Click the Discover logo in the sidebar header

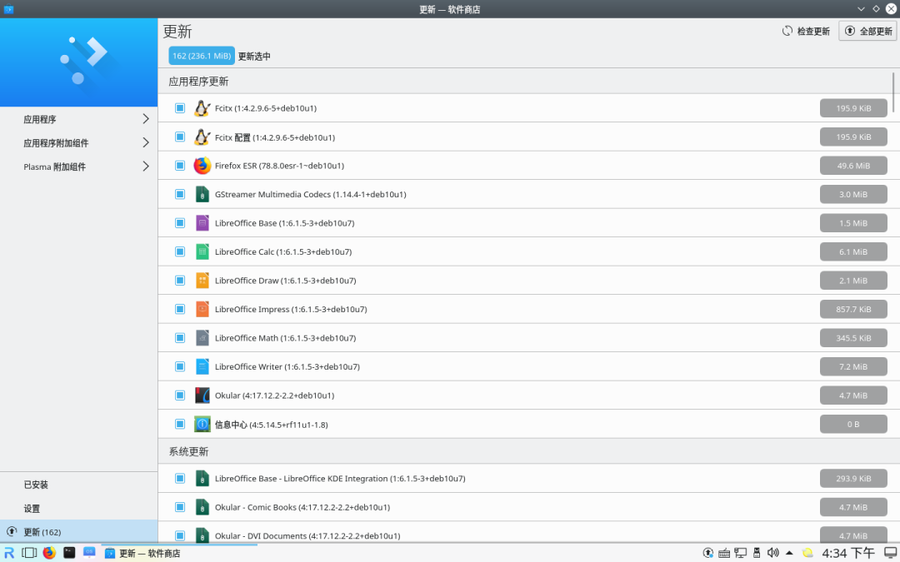84,60
